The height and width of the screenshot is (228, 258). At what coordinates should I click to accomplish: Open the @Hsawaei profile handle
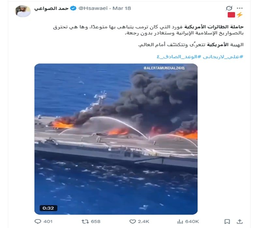click(x=93, y=8)
